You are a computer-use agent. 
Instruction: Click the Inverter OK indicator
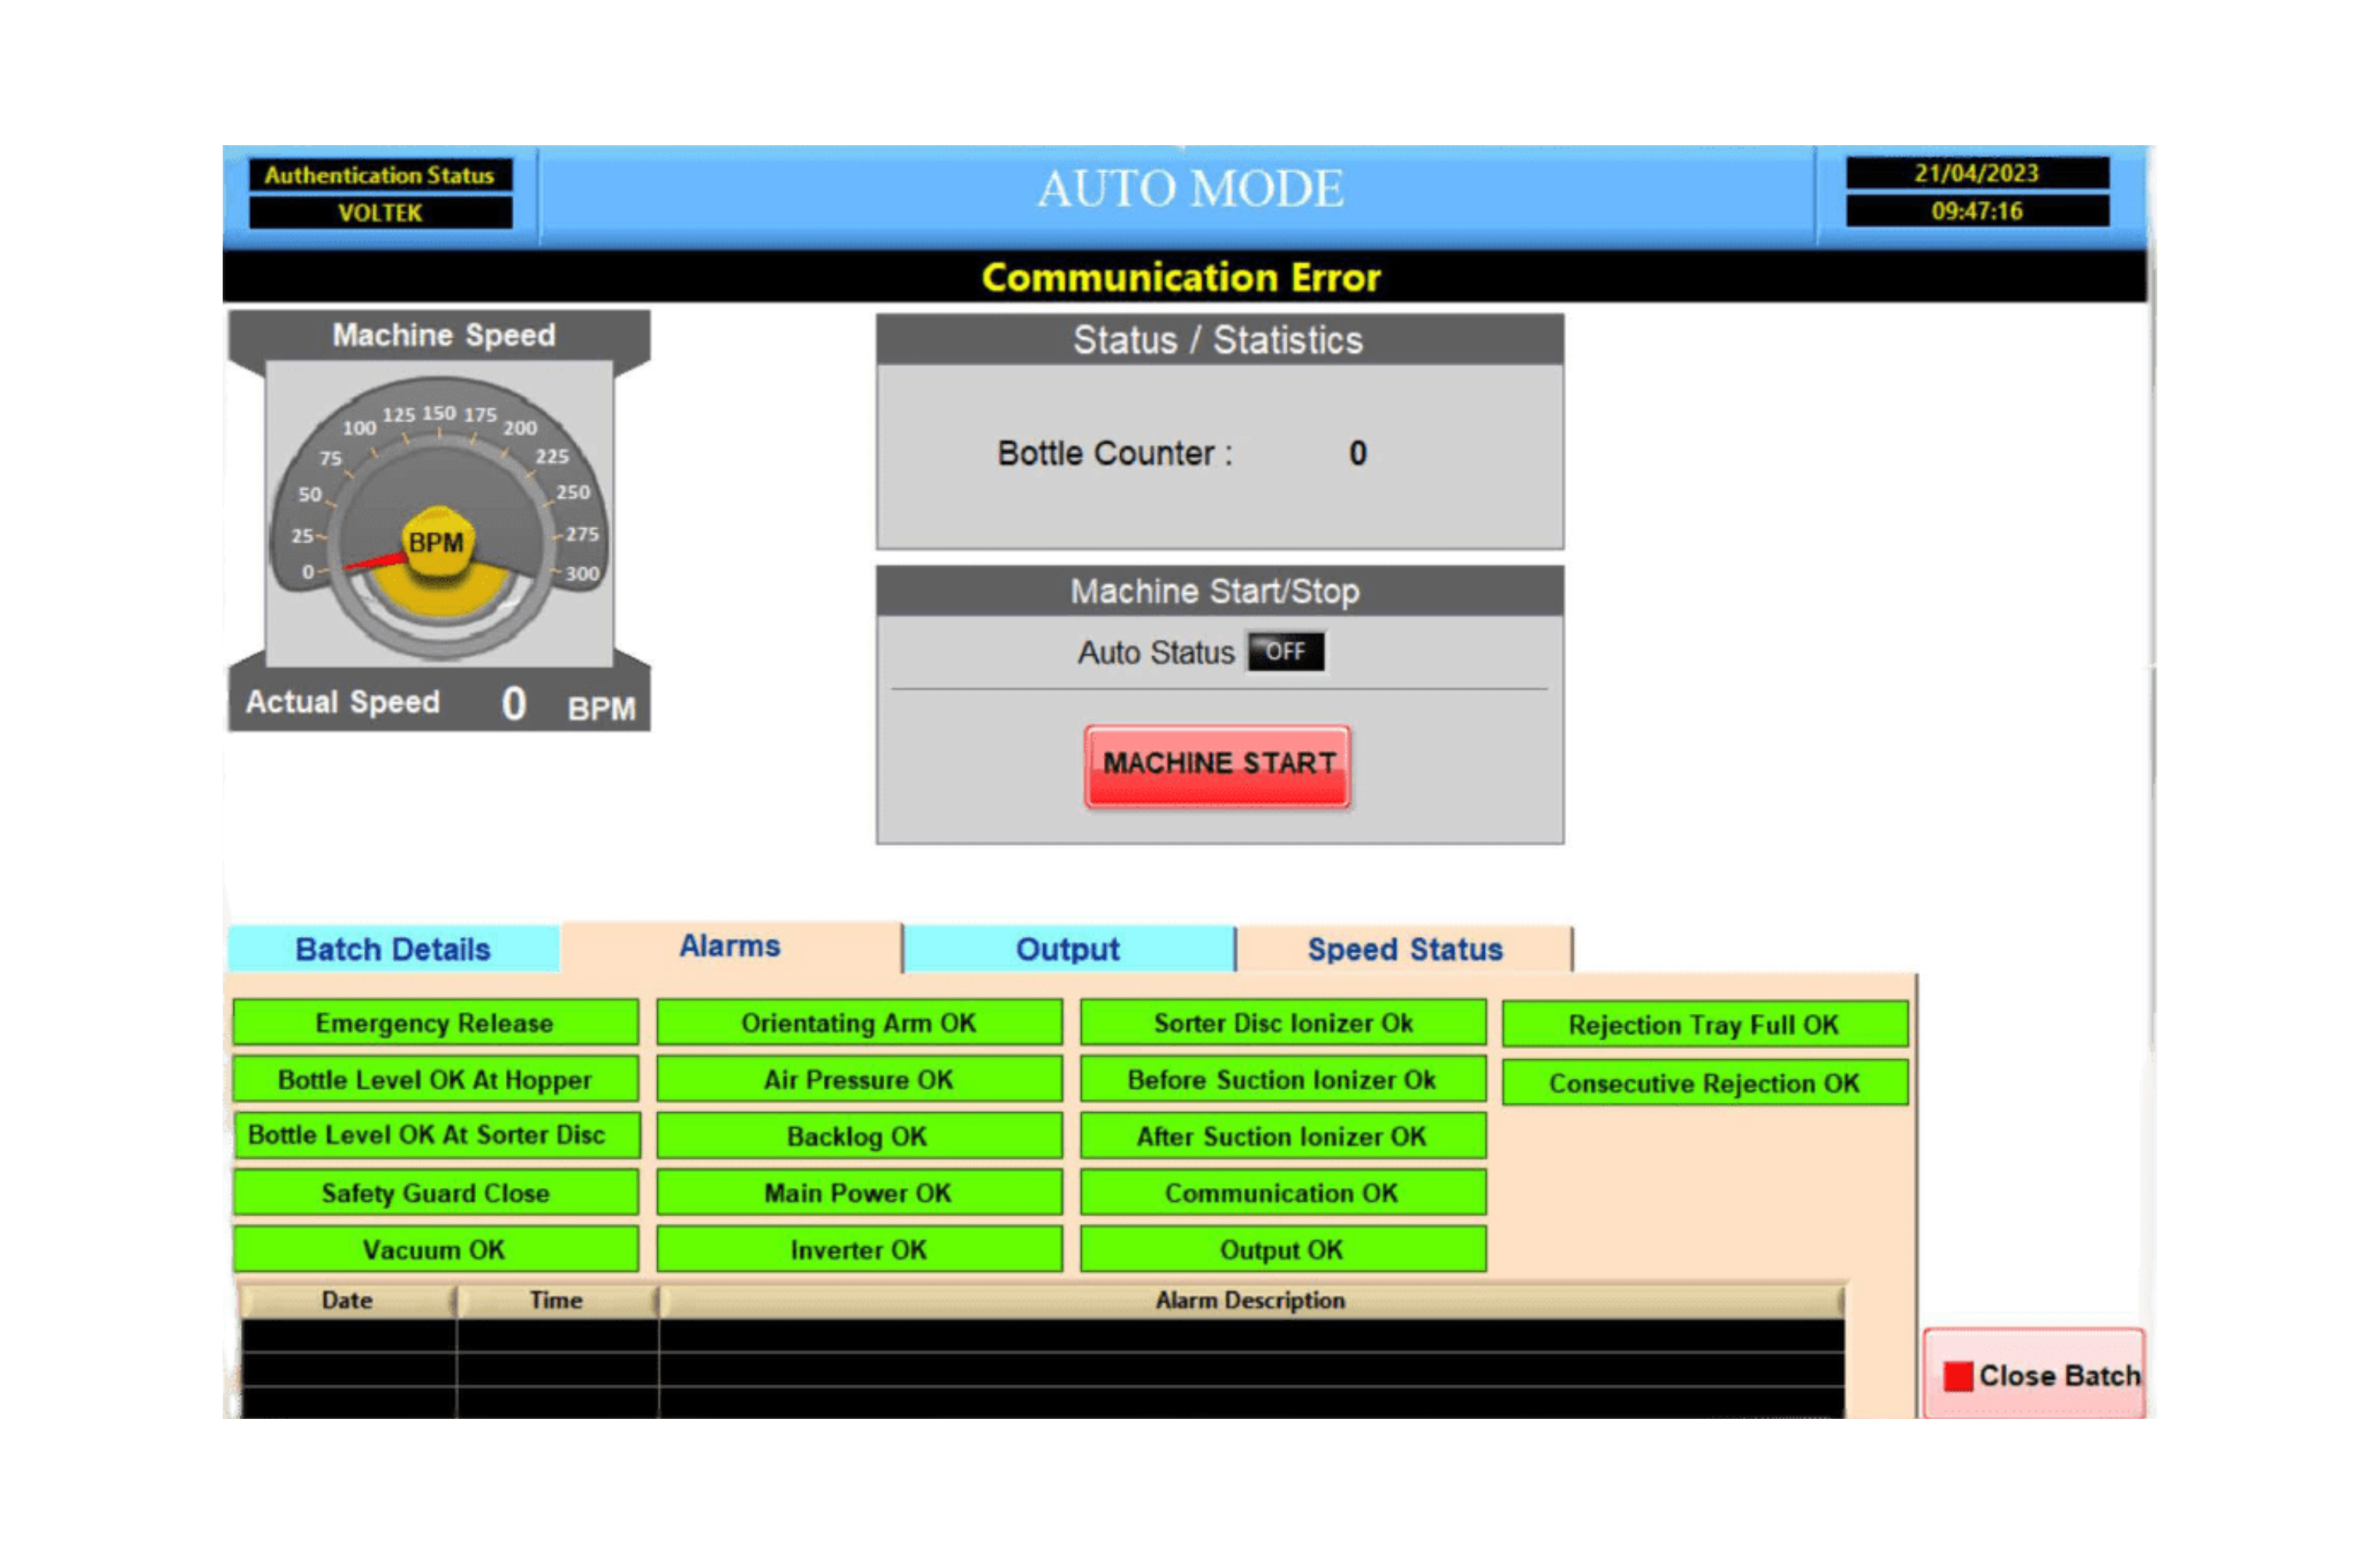858,1249
